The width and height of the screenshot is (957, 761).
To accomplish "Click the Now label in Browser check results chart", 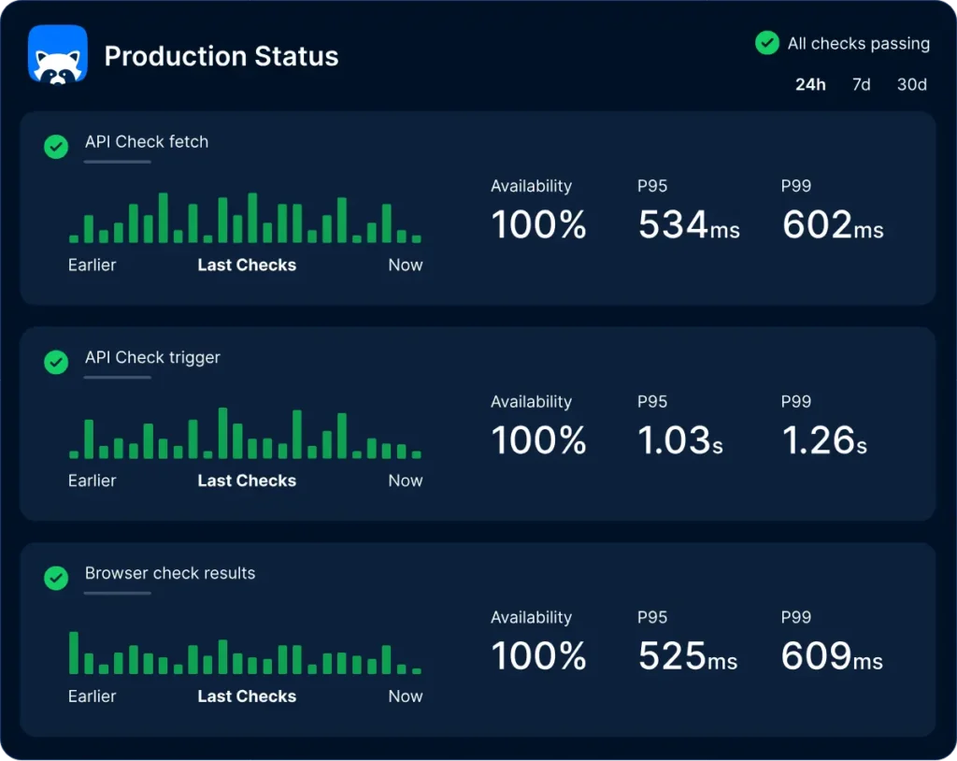I will click(406, 696).
